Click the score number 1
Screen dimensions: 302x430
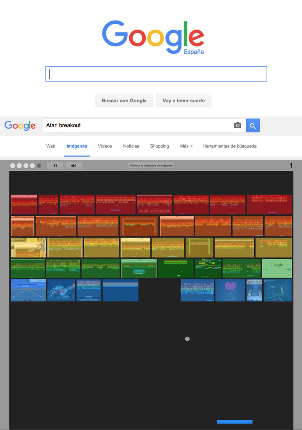click(x=291, y=166)
